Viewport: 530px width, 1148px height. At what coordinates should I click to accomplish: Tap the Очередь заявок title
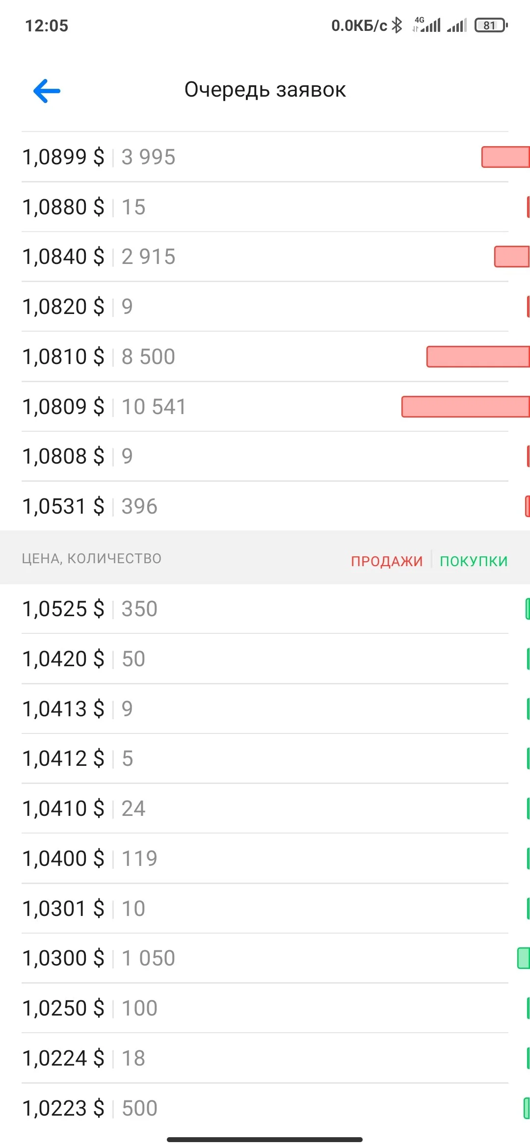pyautogui.click(x=265, y=90)
